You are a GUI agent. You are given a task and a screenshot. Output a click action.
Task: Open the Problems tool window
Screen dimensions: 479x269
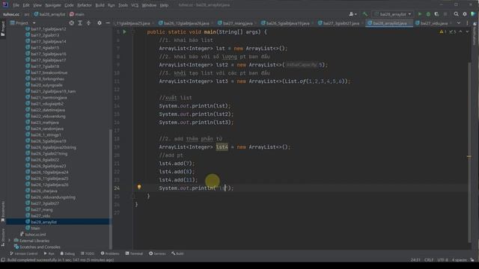tap(110, 253)
